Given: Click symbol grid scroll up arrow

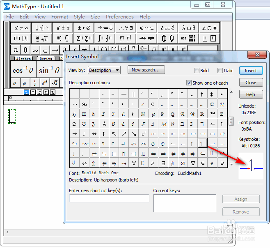Looking at the screenshot, I should (231, 92).
